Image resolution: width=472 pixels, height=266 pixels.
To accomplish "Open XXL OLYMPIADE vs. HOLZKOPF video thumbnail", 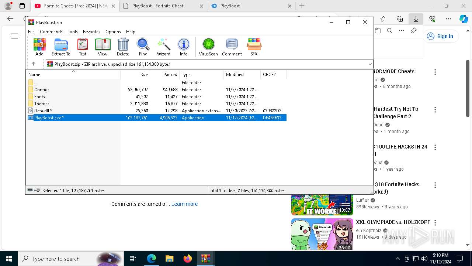I will coord(322,235).
